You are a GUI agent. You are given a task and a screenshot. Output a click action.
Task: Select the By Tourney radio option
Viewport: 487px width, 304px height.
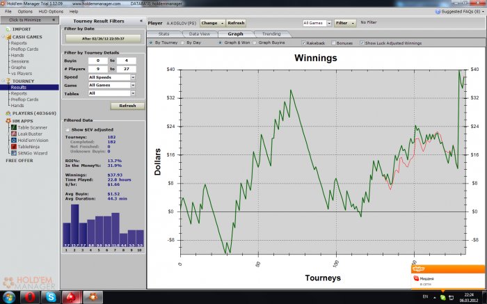point(151,42)
